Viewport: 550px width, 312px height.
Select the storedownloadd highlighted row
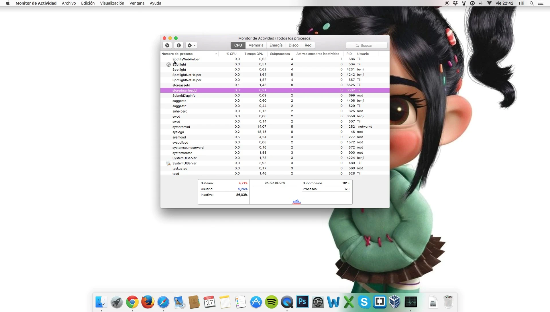pyautogui.click(x=275, y=90)
